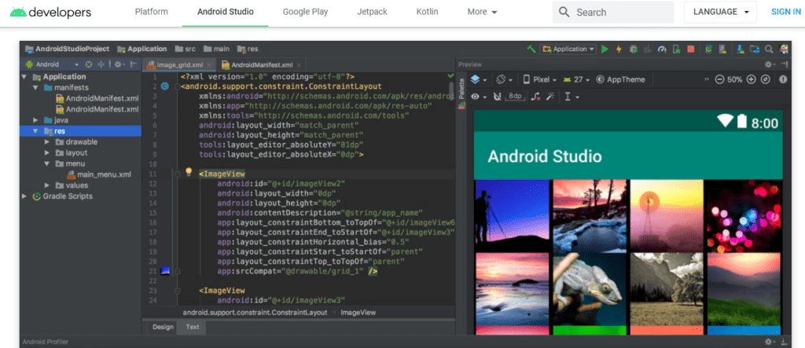Click the scroll-from-source target icon in Project panel

coord(89,64)
